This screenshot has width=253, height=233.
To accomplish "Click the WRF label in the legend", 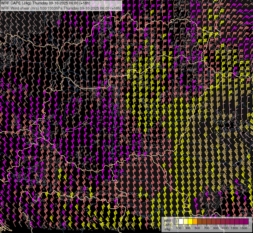I will tap(167, 221).
